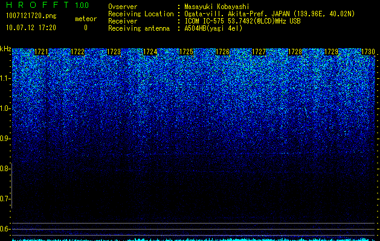Click the 1.1 frequency axis label
The height and width of the screenshot is (241, 380).
pyautogui.click(x=5, y=78)
